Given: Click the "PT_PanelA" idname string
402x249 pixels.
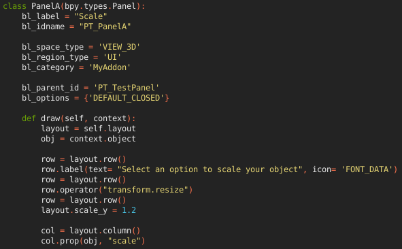Looking at the screenshot, I should point(105,27).
